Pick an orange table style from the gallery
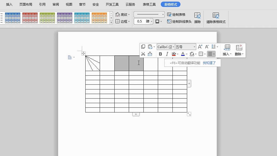Viewport: 277px width, 156px height. click(99, 18)
